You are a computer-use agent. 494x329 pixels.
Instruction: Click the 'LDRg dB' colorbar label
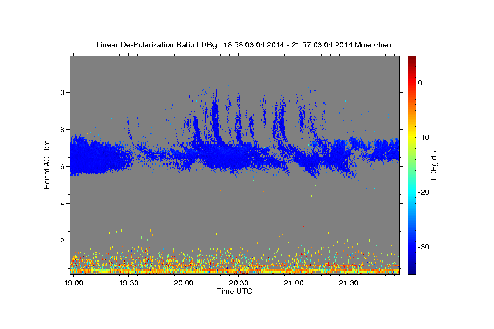click(433, 165)
